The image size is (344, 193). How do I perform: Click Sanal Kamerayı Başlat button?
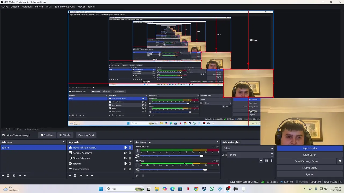pyautogui.click(x=306, y=161)
